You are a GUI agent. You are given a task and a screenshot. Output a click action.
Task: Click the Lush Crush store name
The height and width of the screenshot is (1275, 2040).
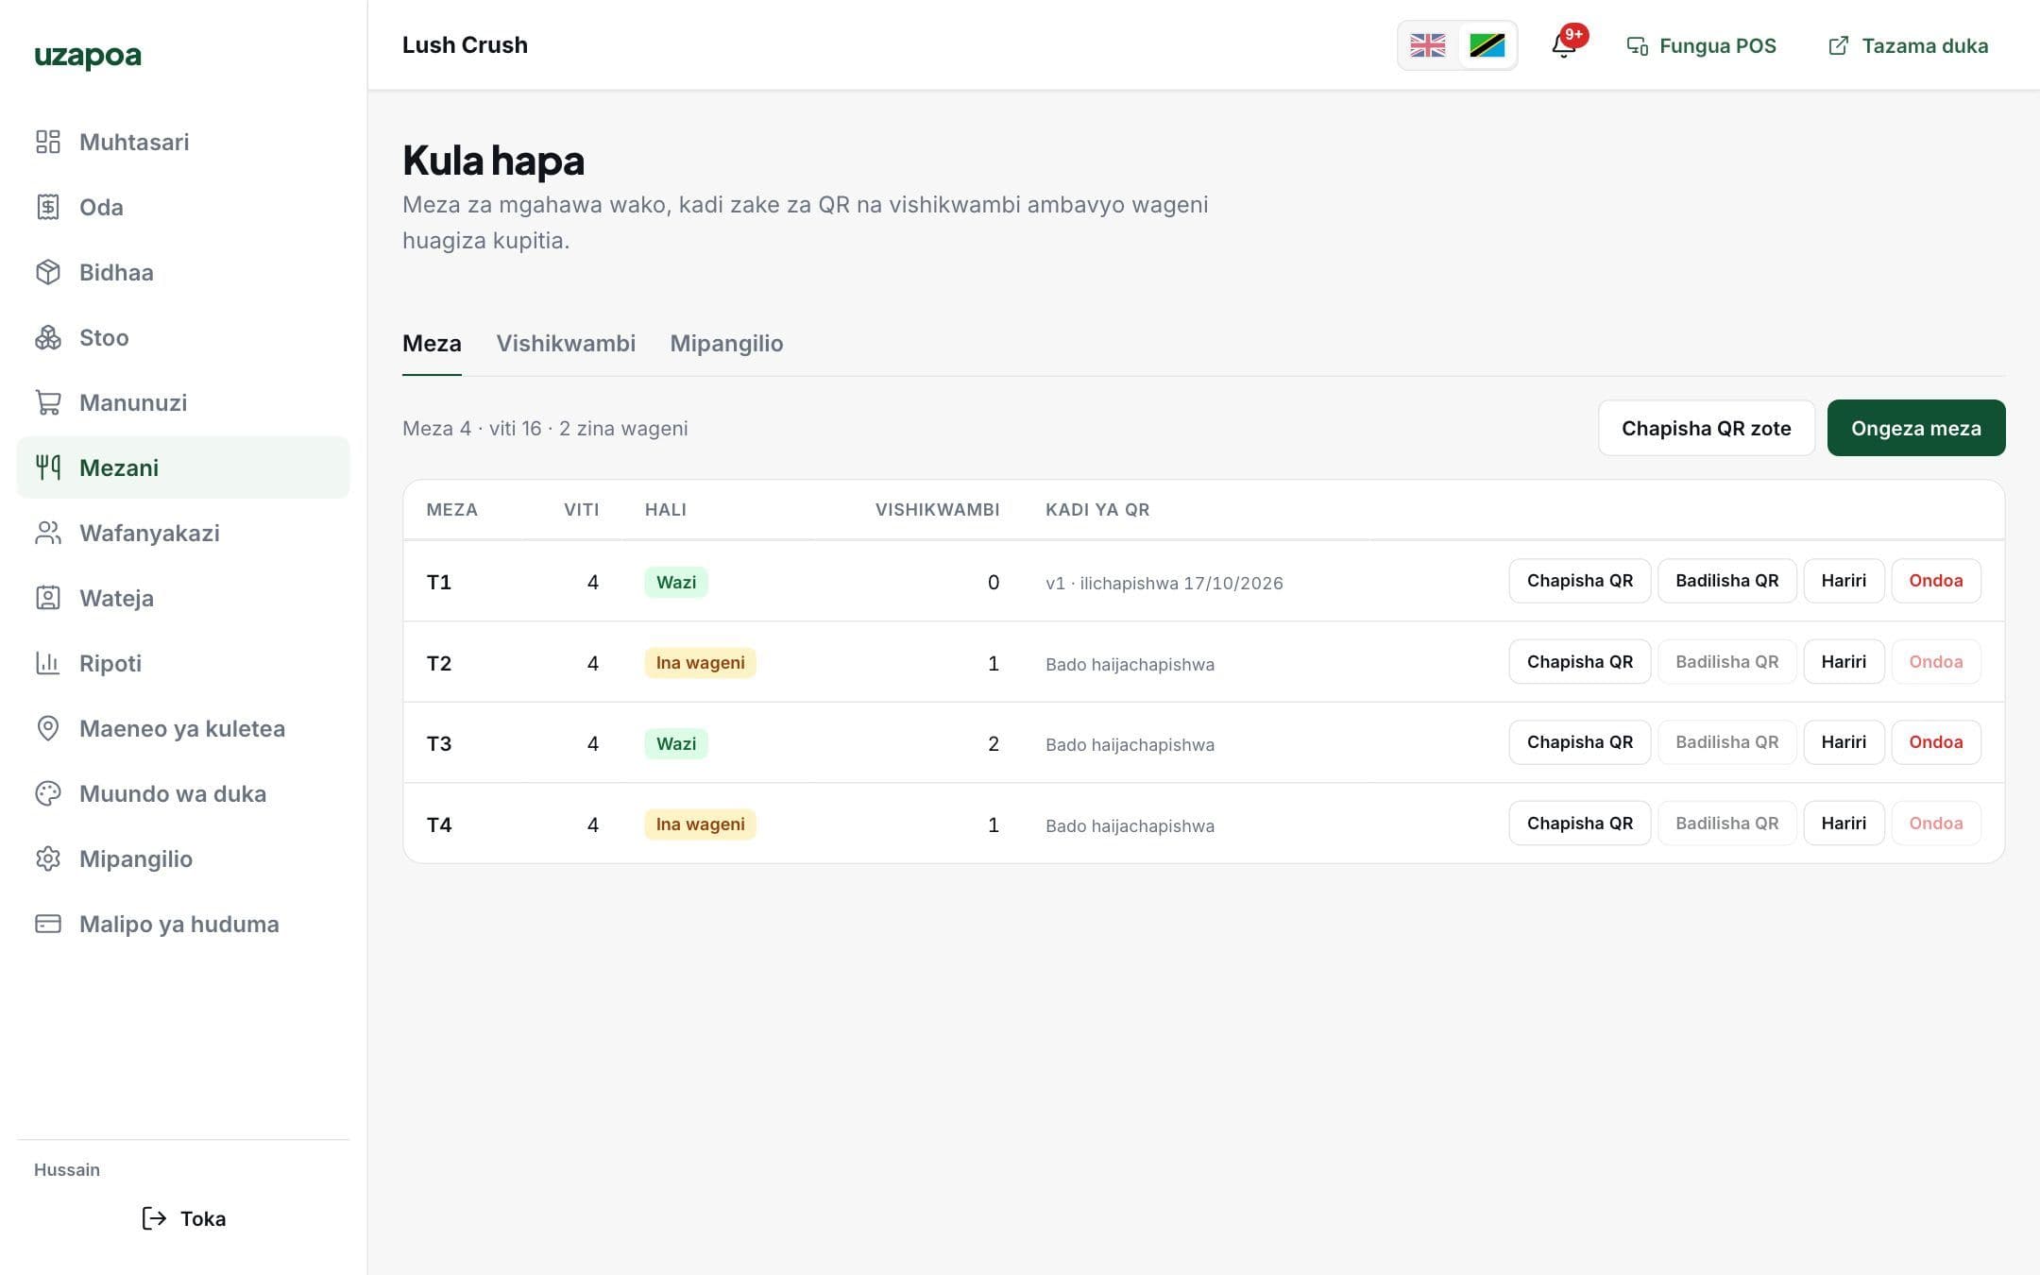(465, 45)
